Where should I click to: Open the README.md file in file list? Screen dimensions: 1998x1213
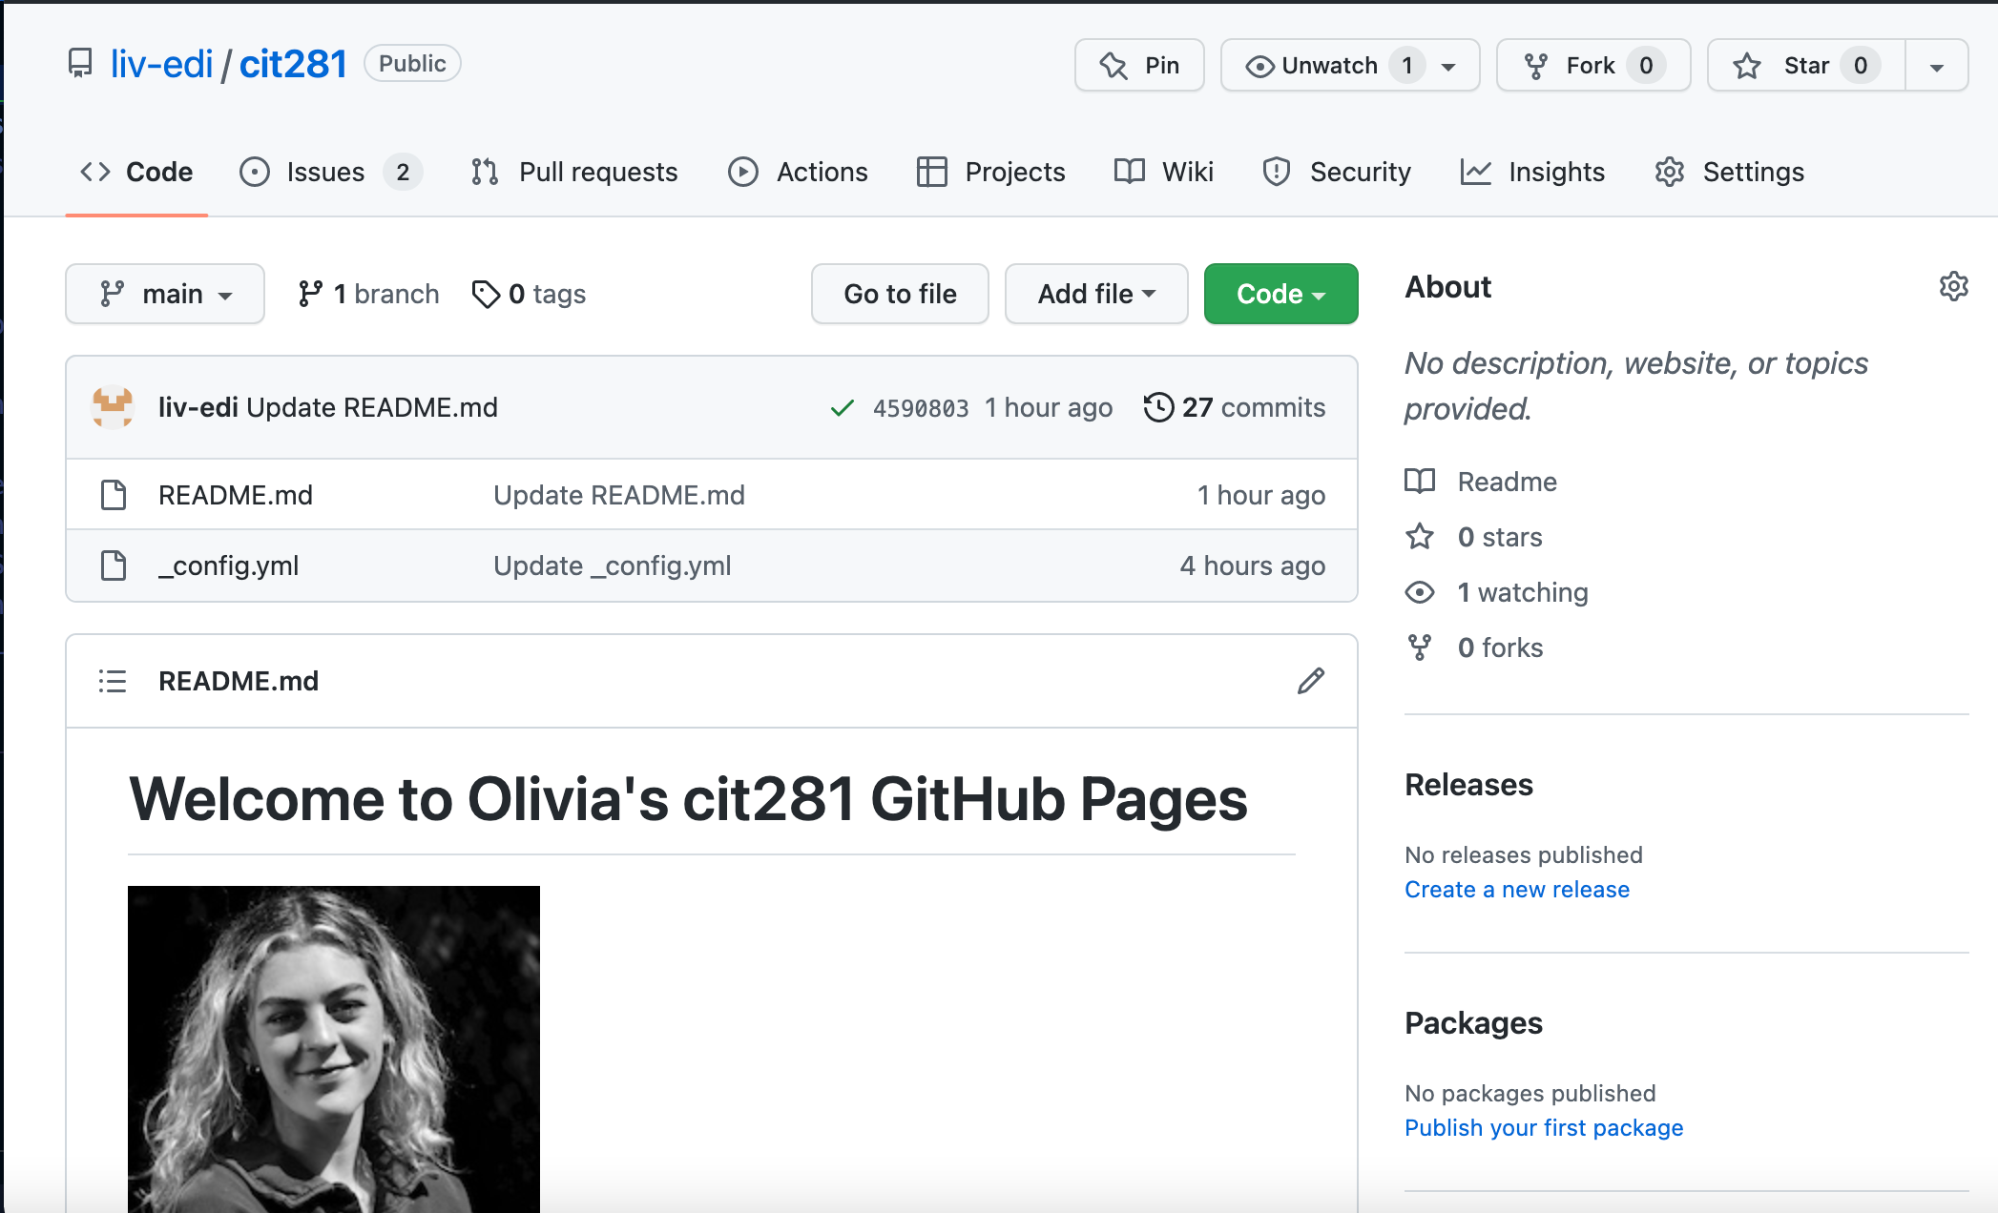(x=236, y=495)
